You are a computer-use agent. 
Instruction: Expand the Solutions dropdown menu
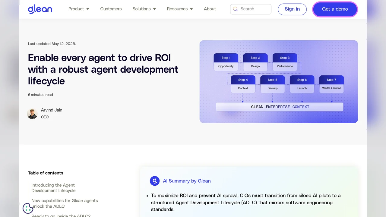tap(144, 9)
